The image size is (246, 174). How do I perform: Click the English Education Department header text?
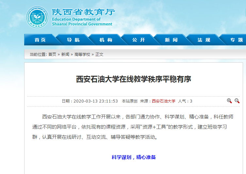tap(82, 22)
